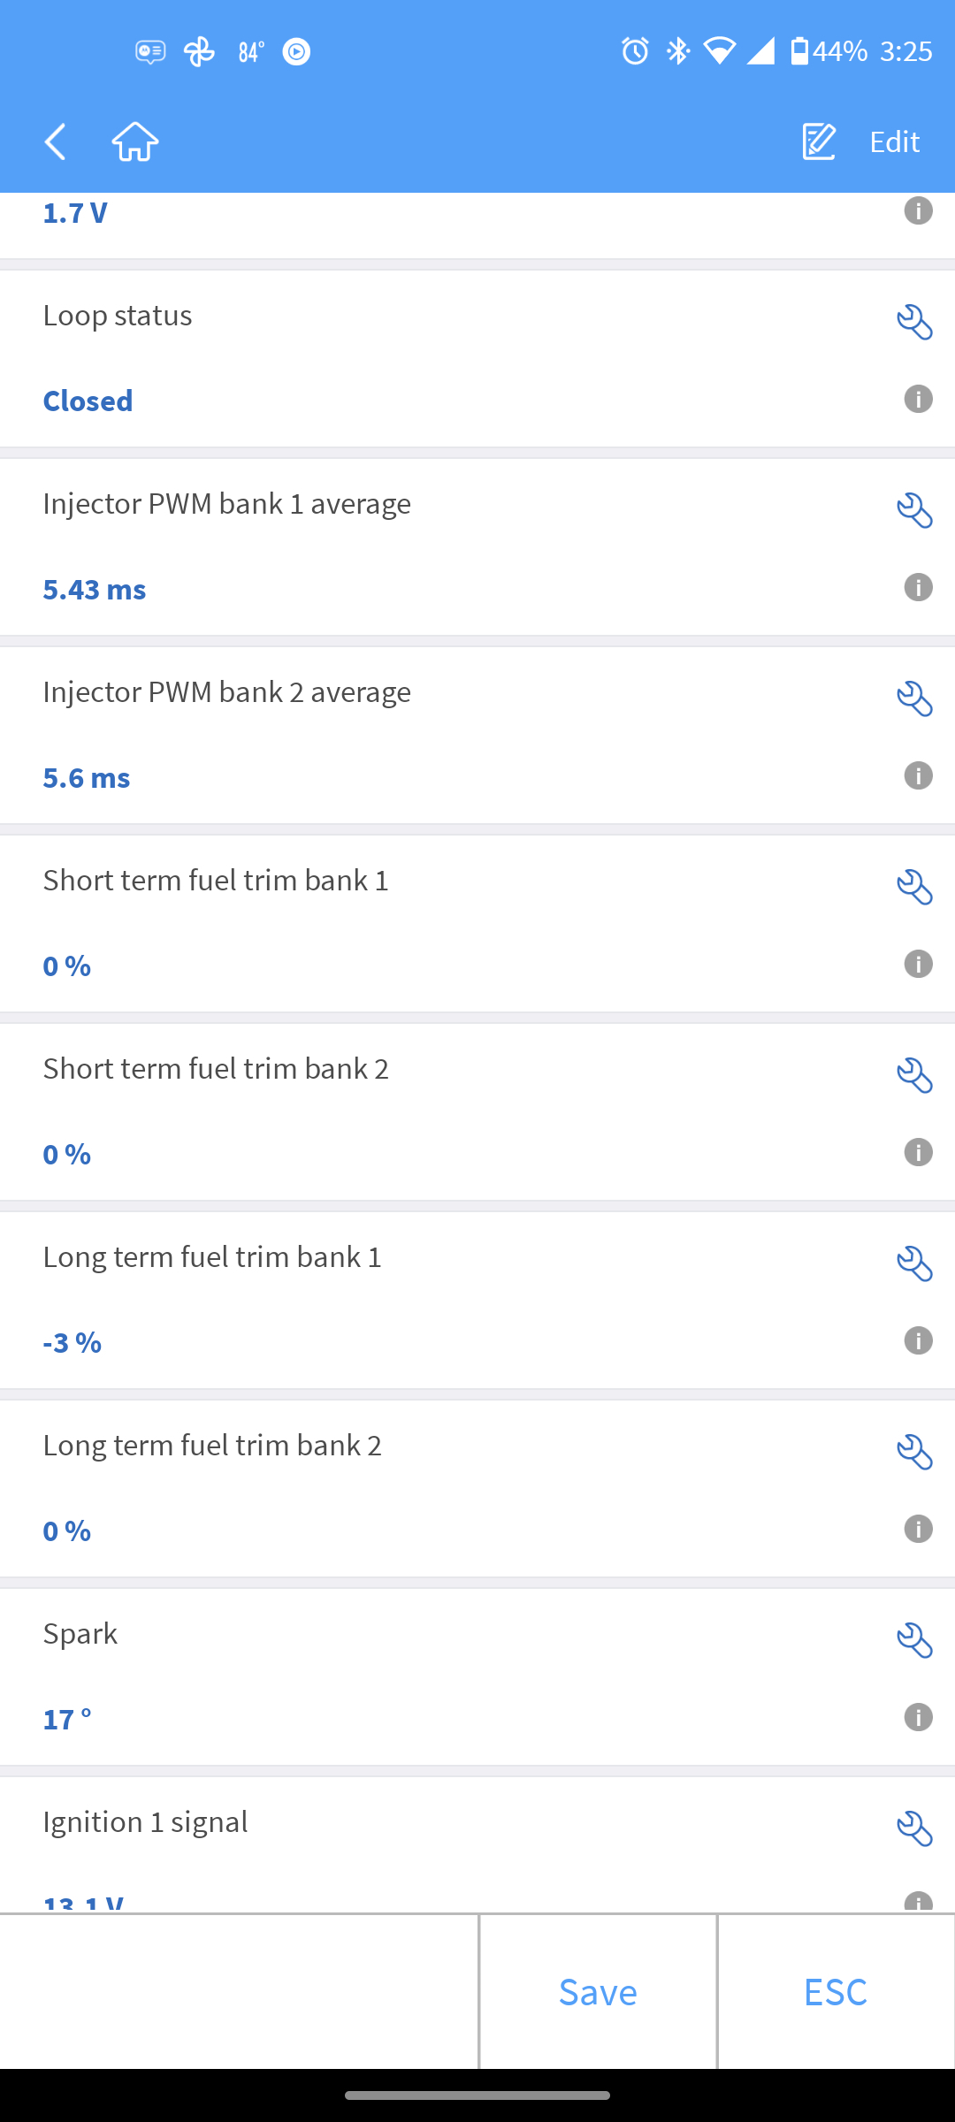Tap wrench for Ignition 1 signal

click(914, 1828)
